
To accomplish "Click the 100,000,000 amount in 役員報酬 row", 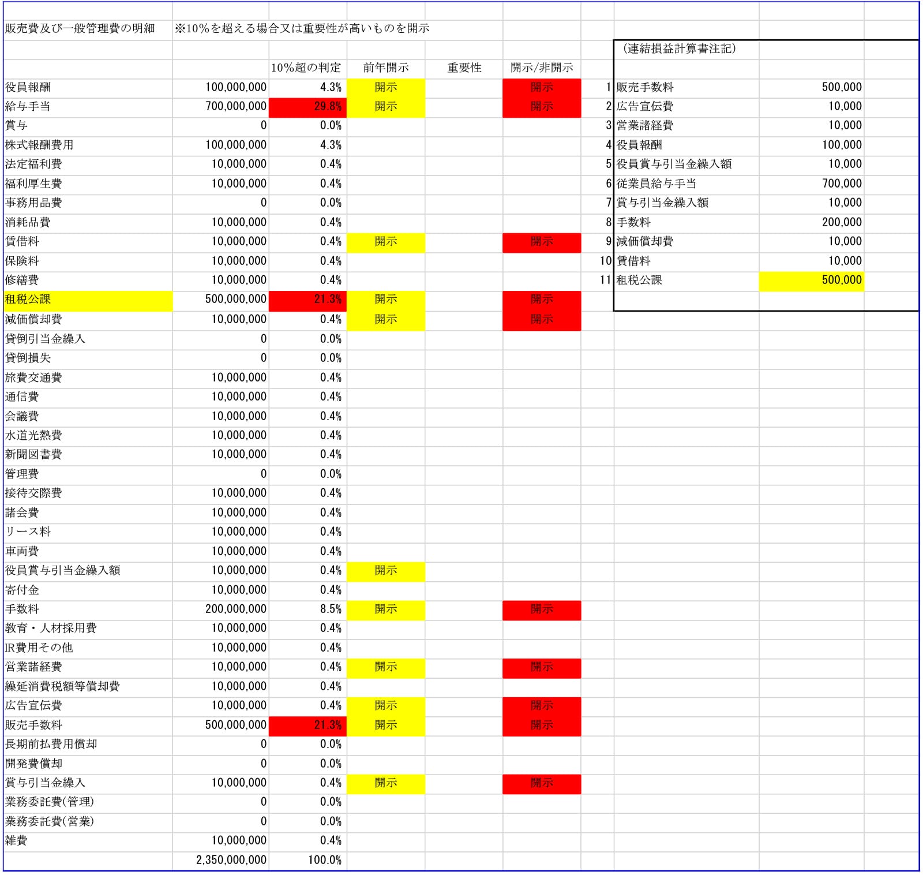I will 236,88.
